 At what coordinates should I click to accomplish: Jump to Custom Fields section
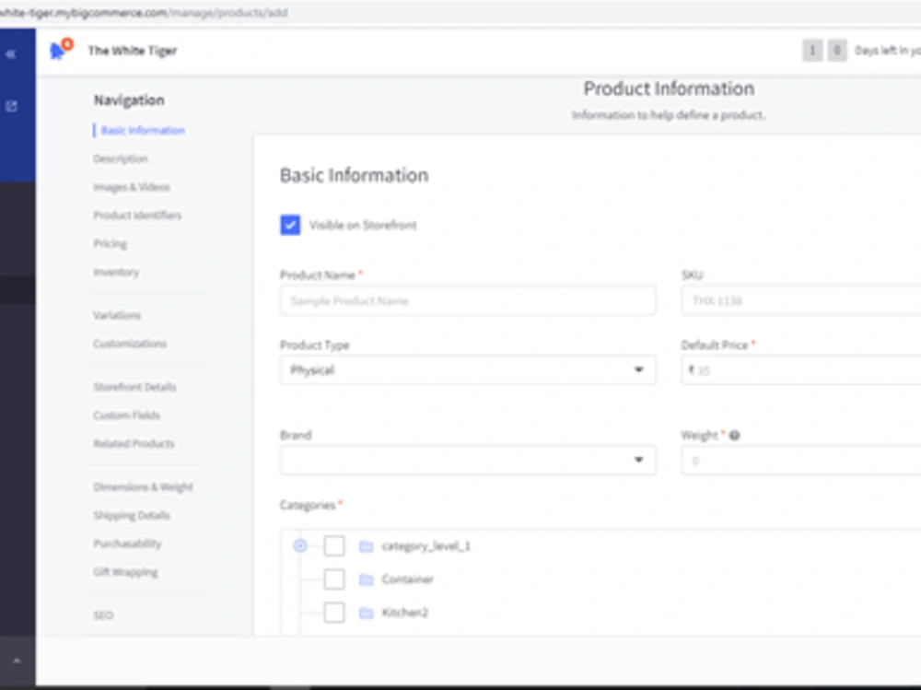point(126,415)
